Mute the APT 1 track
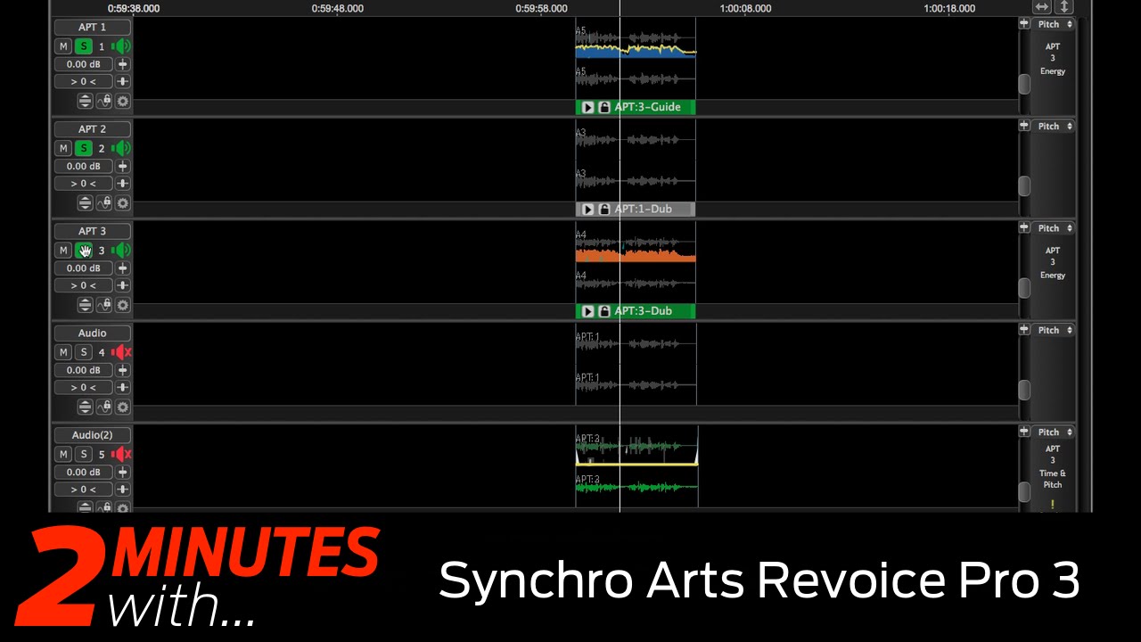1141x642 pixels. [63, 46]
